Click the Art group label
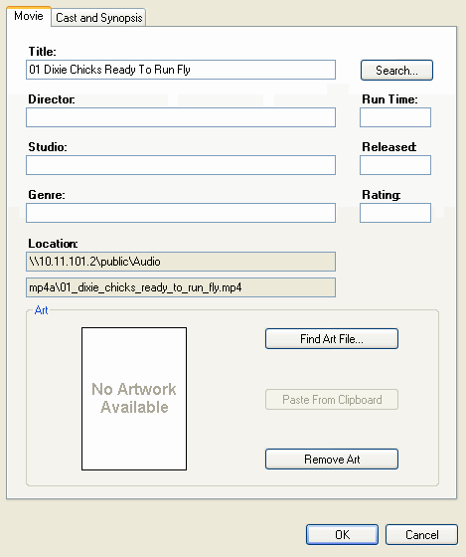This screenshot has height=557, width=466. 41,310
